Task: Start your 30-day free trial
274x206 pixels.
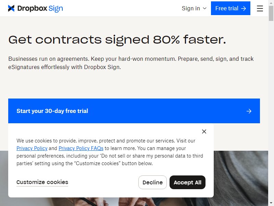Action: [134, 111]
